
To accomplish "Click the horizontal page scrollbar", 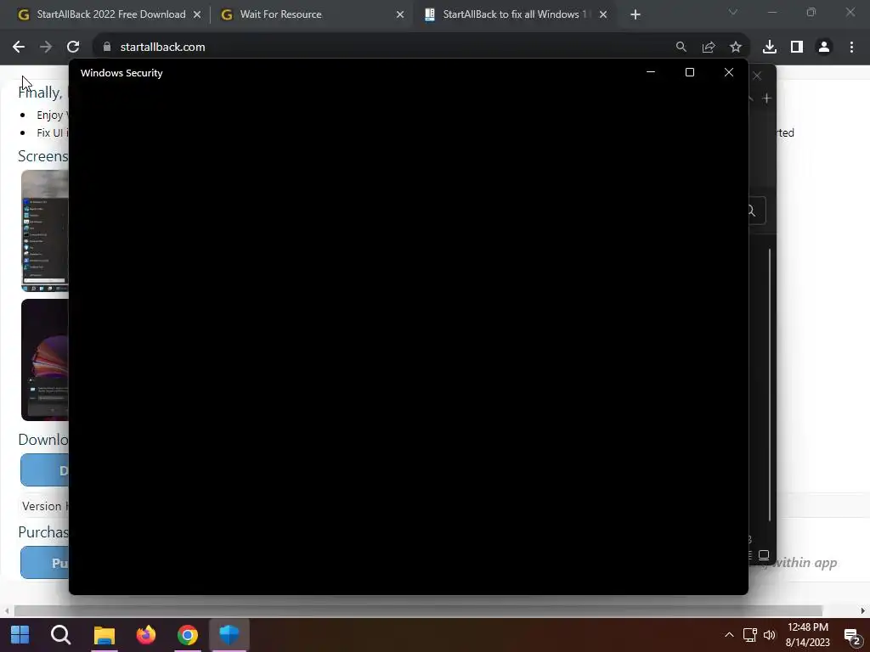I will tap(418, 610).
